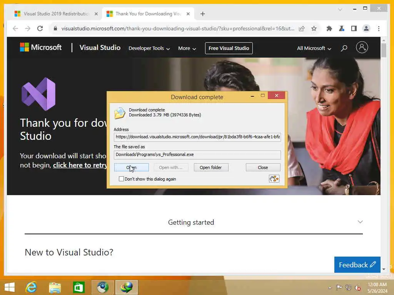This screenshot has height=295, width=394.
Task: Click Free Visual Studio button
Action: pos(229,48)
